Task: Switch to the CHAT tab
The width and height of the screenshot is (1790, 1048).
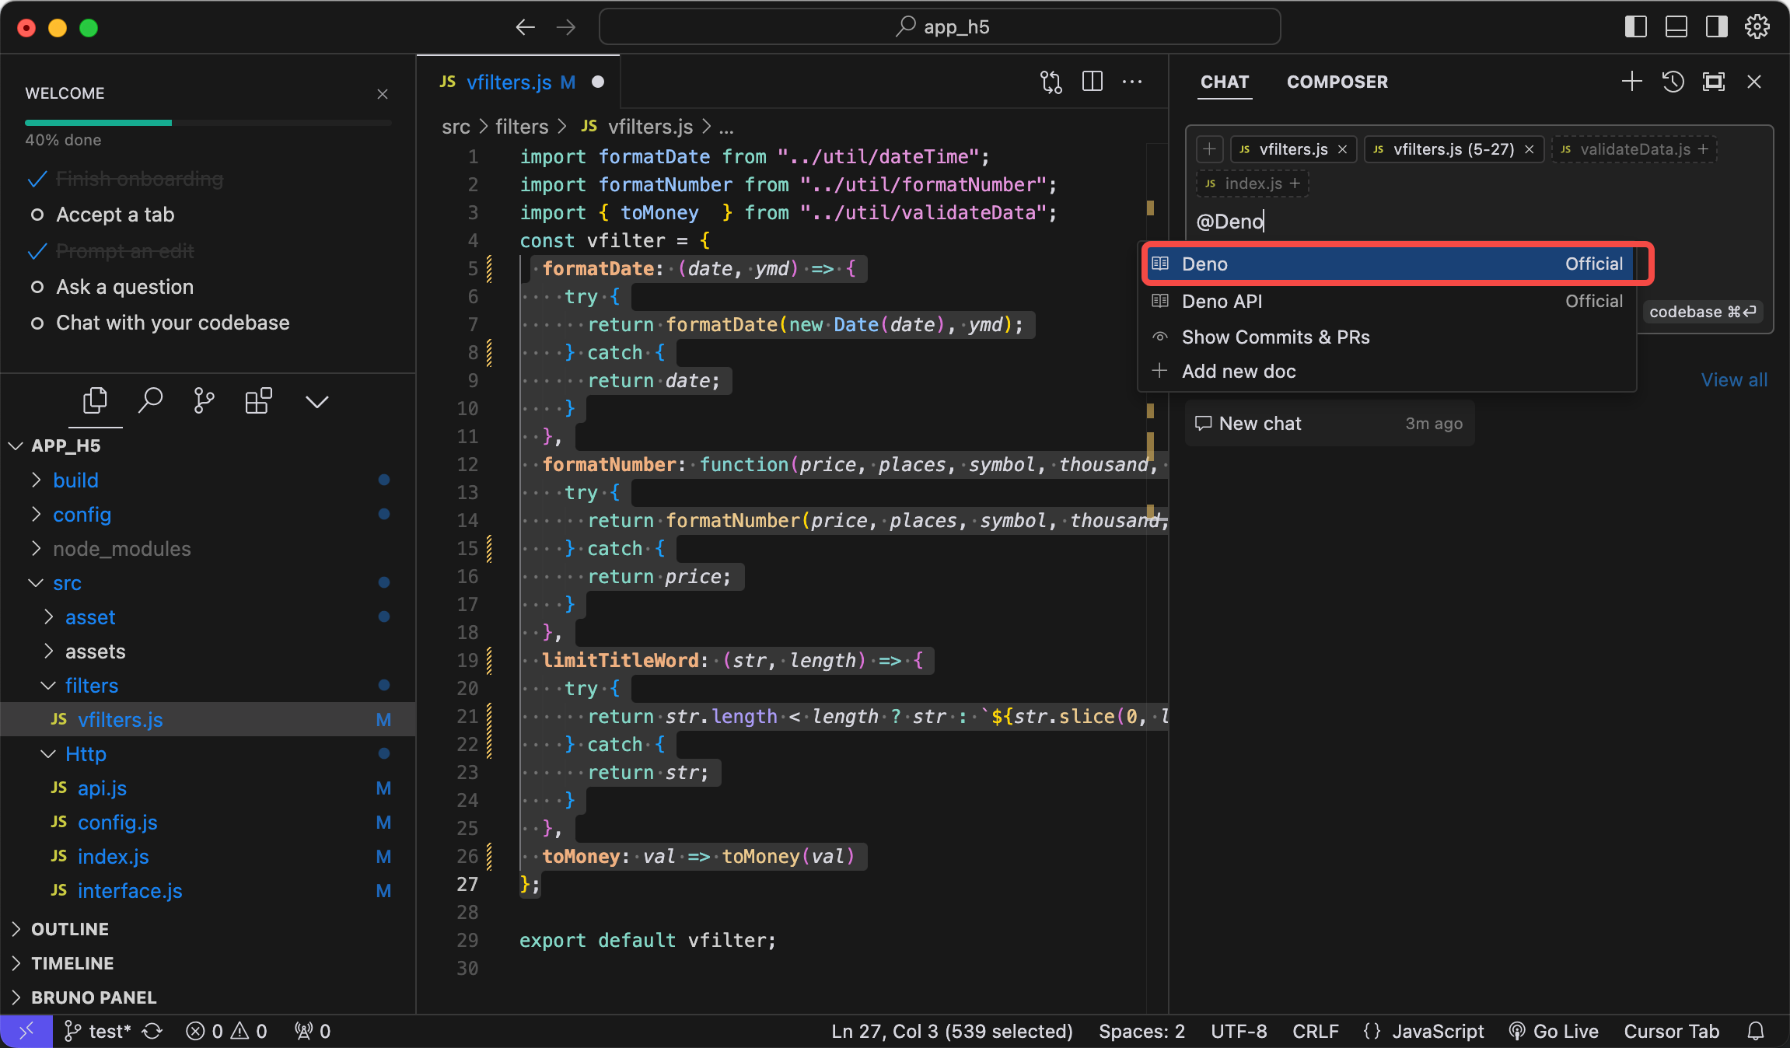Action: coord(1225,82)
